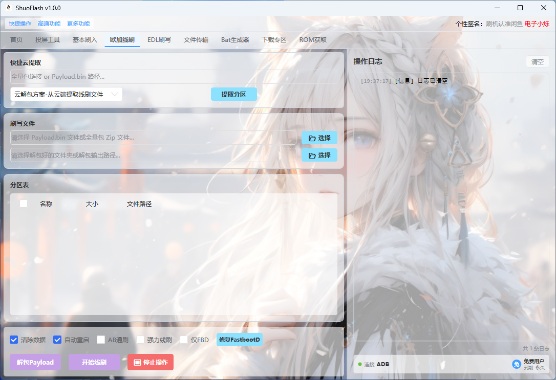
Task: Maximize the ShuoFlash window
Action: (x=520, y=8)
